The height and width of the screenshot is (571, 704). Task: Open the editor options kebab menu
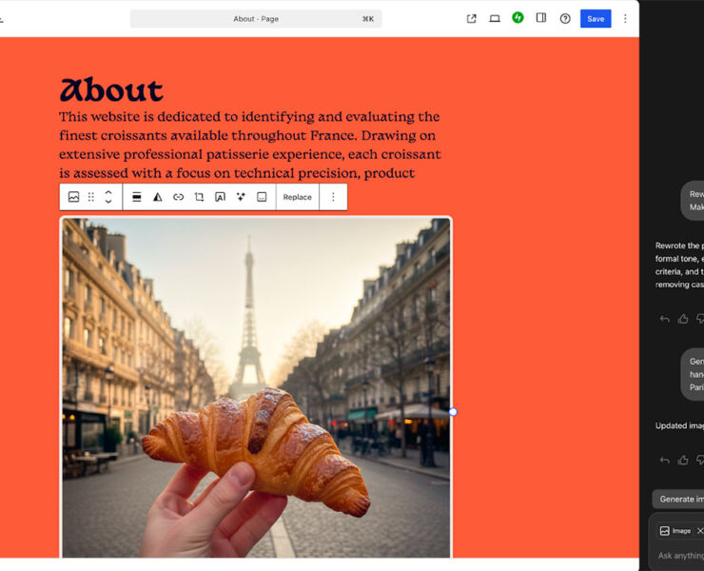pyautogui.click(x=625, y=18)
